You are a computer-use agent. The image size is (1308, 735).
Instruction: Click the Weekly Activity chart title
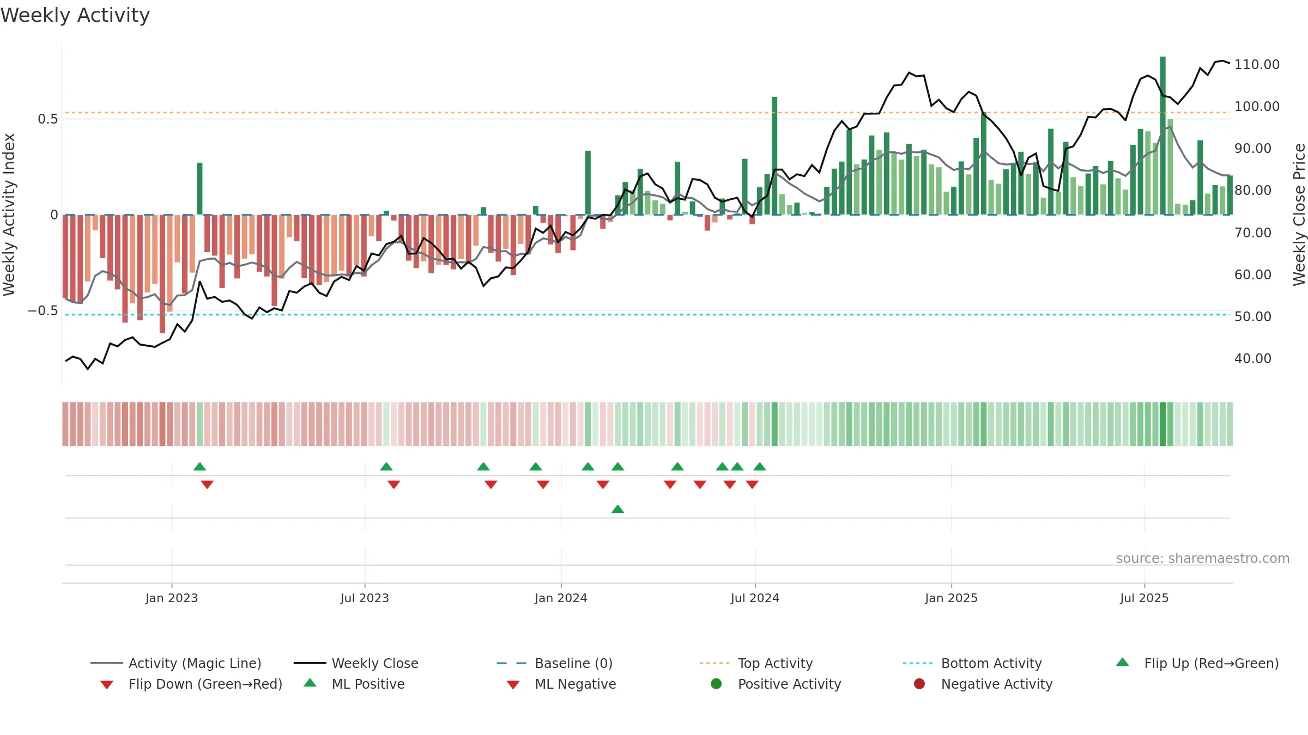coord(75,15)
